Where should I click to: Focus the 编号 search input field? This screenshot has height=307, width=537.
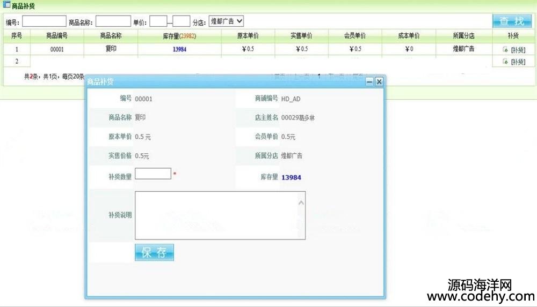tap(44, 21)
